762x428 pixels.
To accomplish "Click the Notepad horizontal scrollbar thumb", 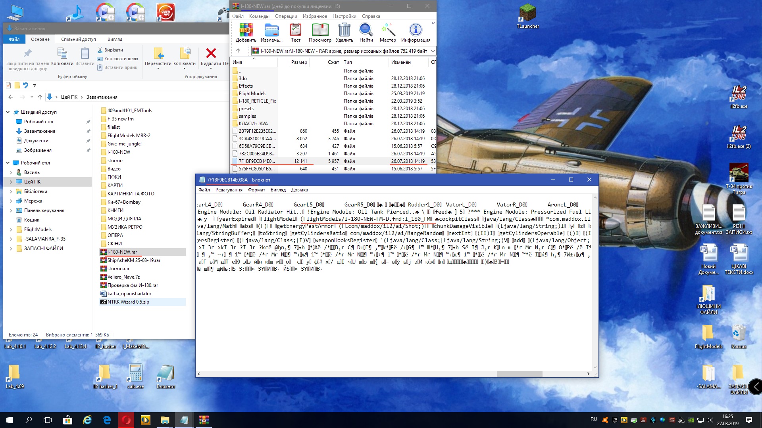I will (519, 374).
